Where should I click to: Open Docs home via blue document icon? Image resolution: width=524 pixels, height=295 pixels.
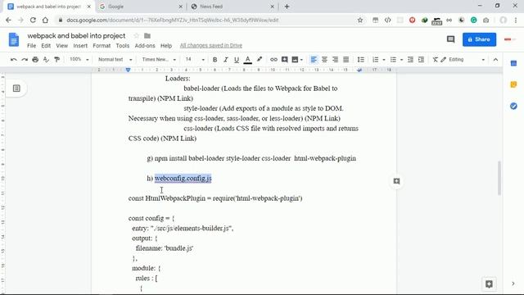[x=14, y=40]
